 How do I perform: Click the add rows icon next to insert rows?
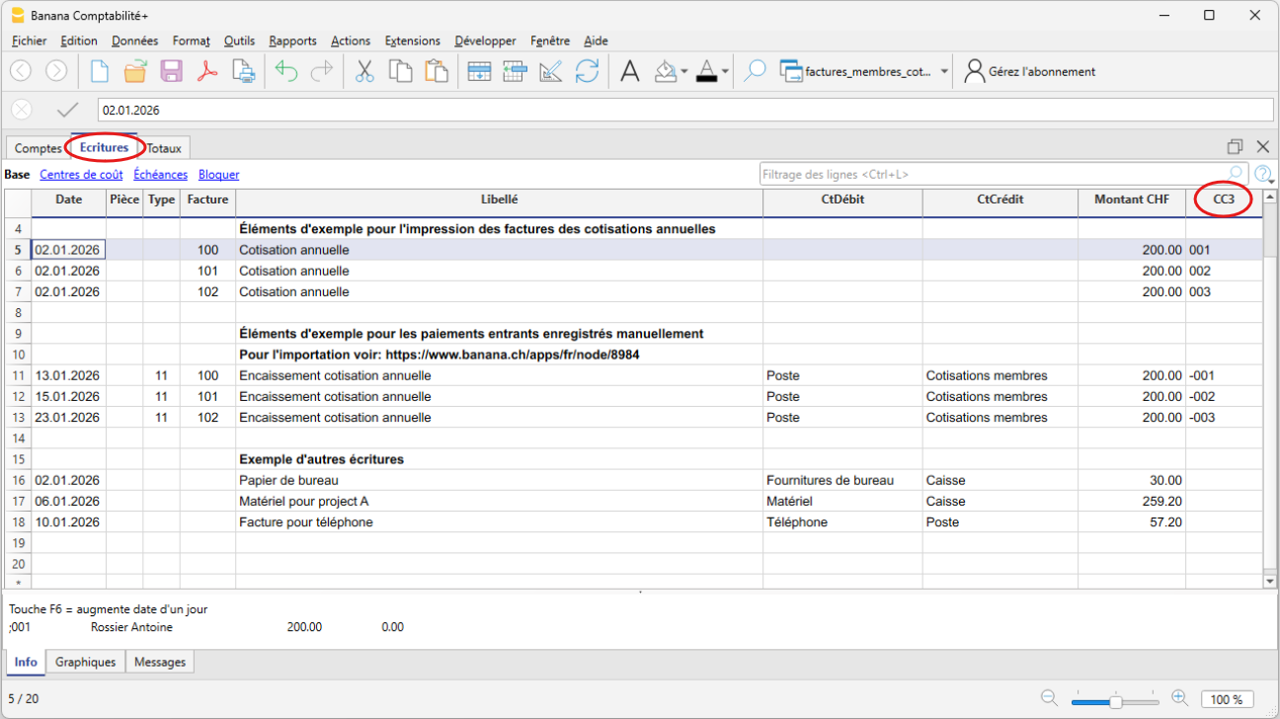tap(515, 71)
